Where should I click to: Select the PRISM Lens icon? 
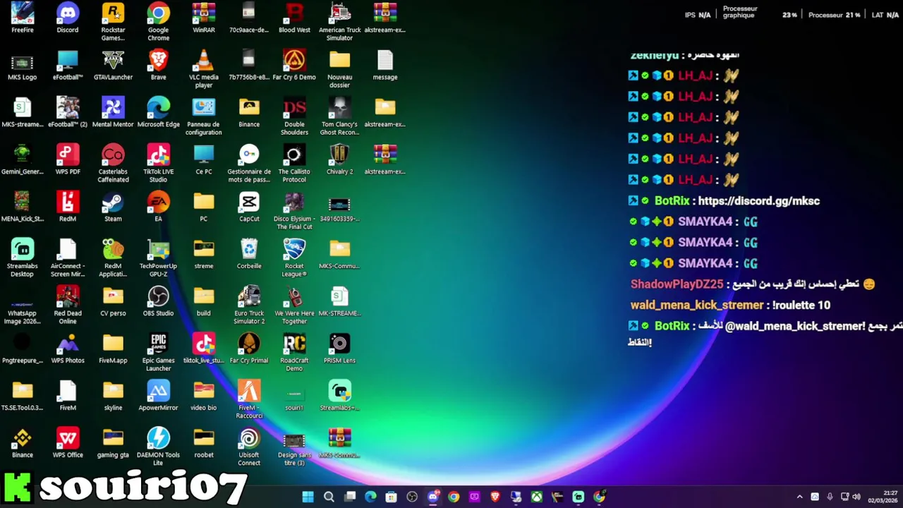[339, 349]
